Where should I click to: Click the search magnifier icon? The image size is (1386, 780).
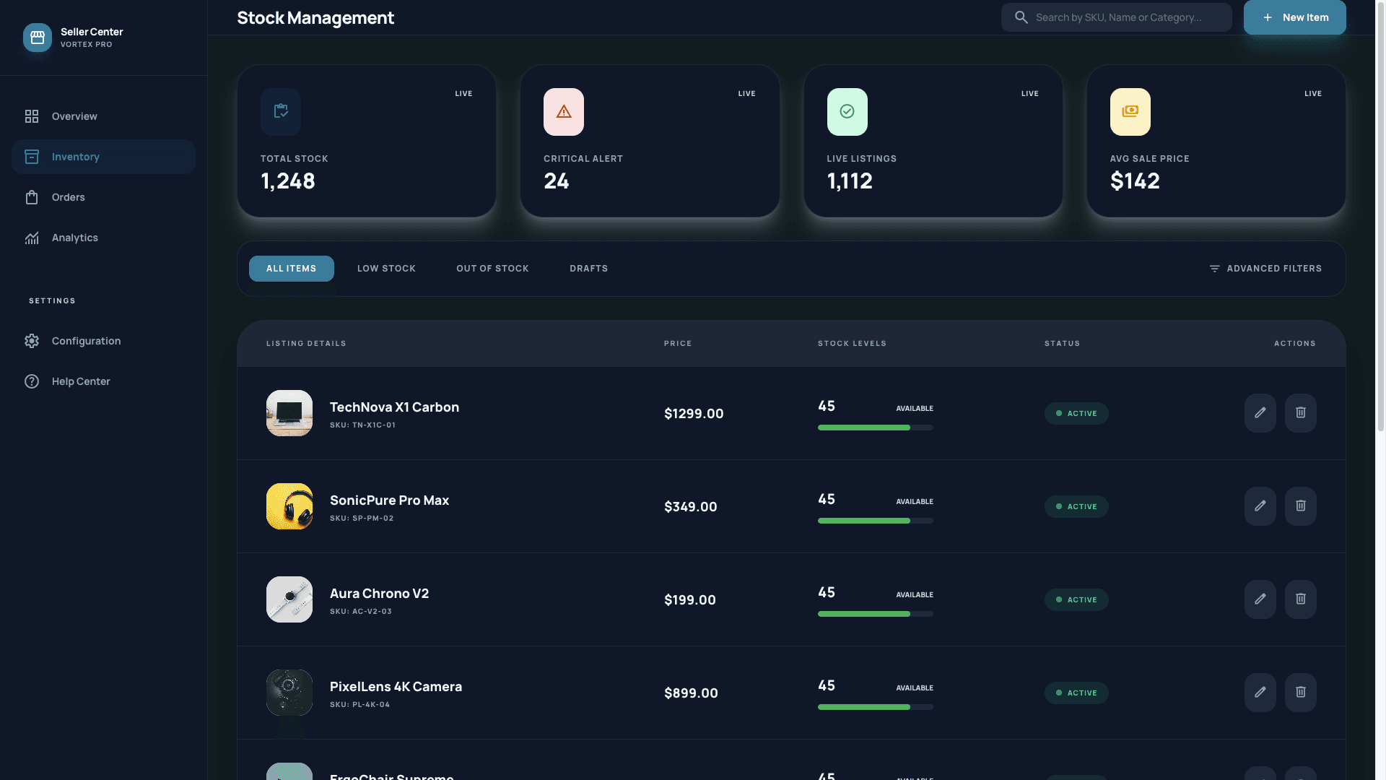click(x=1021, y=17)
